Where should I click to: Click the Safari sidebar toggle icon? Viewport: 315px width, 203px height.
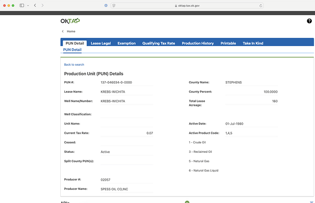(x=21, y=5)
